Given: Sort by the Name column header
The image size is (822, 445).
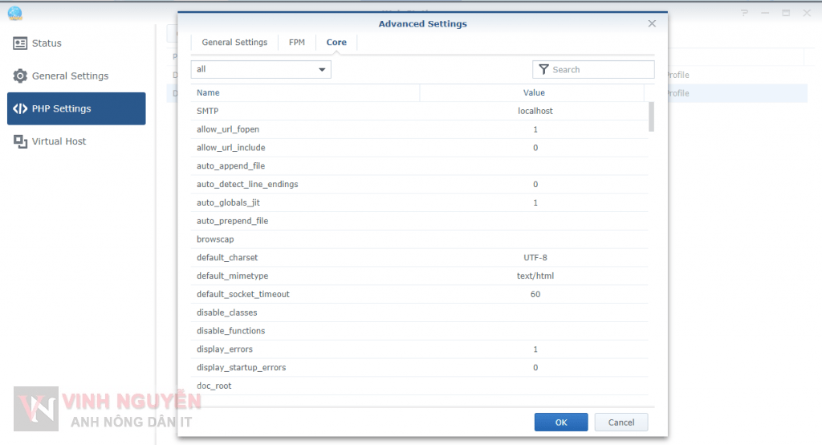Looking at the screenshot, I should (305, 93).
